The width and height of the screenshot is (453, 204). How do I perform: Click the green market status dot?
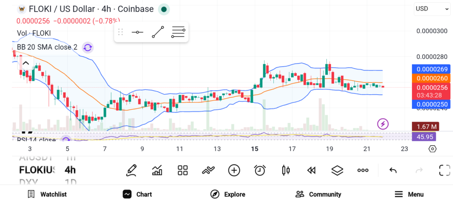pos(164,10)
